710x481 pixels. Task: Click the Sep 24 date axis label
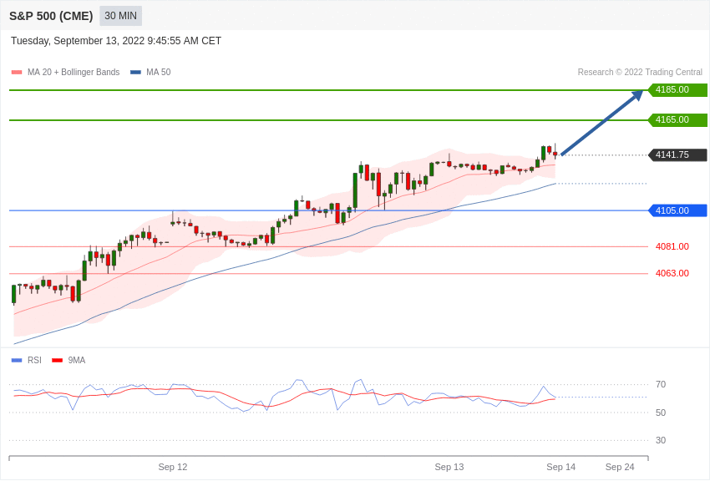click(x=620, y=467)
